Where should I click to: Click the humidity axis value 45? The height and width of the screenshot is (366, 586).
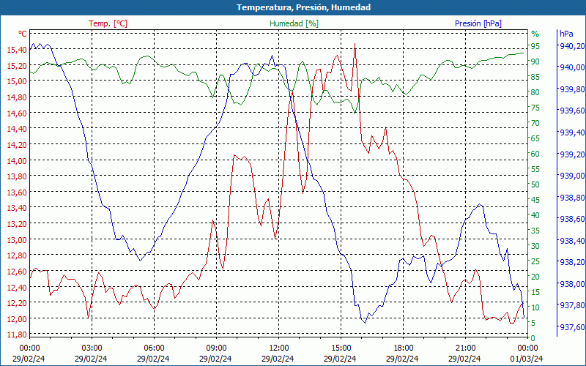pyautogui.click(x=535, y=200)
